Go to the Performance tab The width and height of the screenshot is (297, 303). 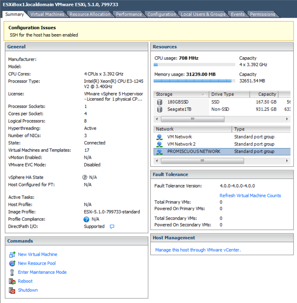129,14
